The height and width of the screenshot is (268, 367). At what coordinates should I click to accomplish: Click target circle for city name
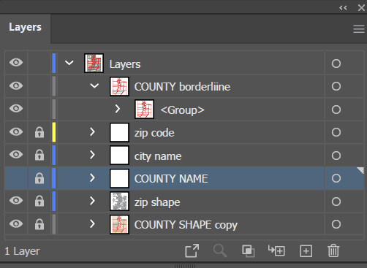(x=336, y=156)
